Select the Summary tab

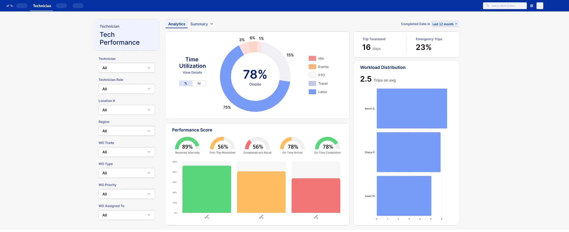[199, 24]
